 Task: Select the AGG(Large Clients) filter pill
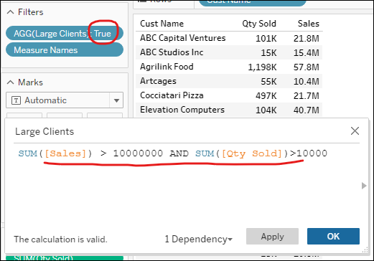65,34
